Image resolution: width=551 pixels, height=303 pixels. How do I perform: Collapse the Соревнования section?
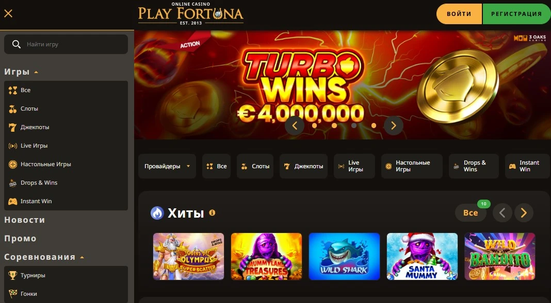(82, 257)
